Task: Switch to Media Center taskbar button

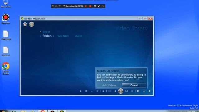Action: [62, 111]
